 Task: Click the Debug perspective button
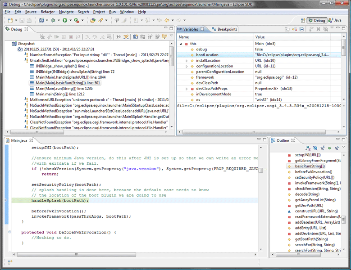317,20
